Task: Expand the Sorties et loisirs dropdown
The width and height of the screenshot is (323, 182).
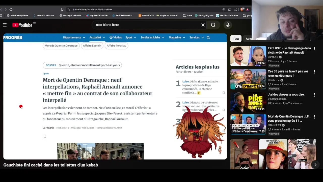Action: pyautogui.click(x=152, y=37)
